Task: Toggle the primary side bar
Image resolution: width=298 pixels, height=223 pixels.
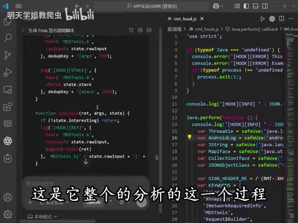Action: click(x=246, y=6)
